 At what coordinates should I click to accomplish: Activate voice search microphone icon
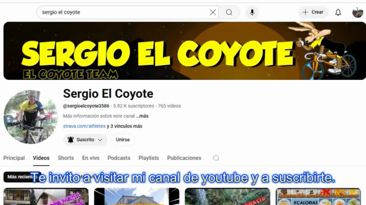(252, 12)
